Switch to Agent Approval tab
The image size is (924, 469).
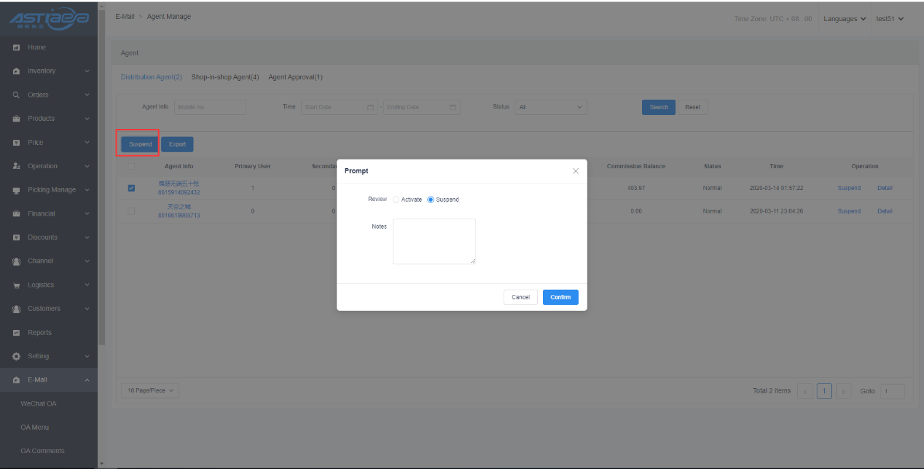(x=295, y=77)
